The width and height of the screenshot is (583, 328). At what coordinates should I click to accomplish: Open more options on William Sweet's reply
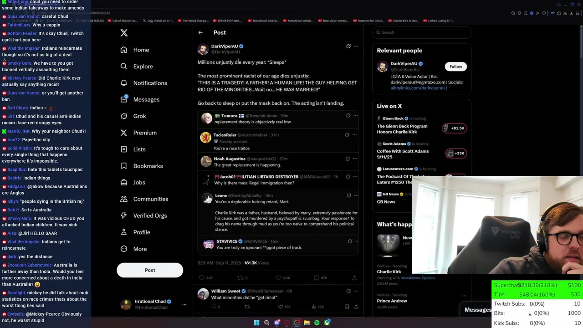coord(356,291)
